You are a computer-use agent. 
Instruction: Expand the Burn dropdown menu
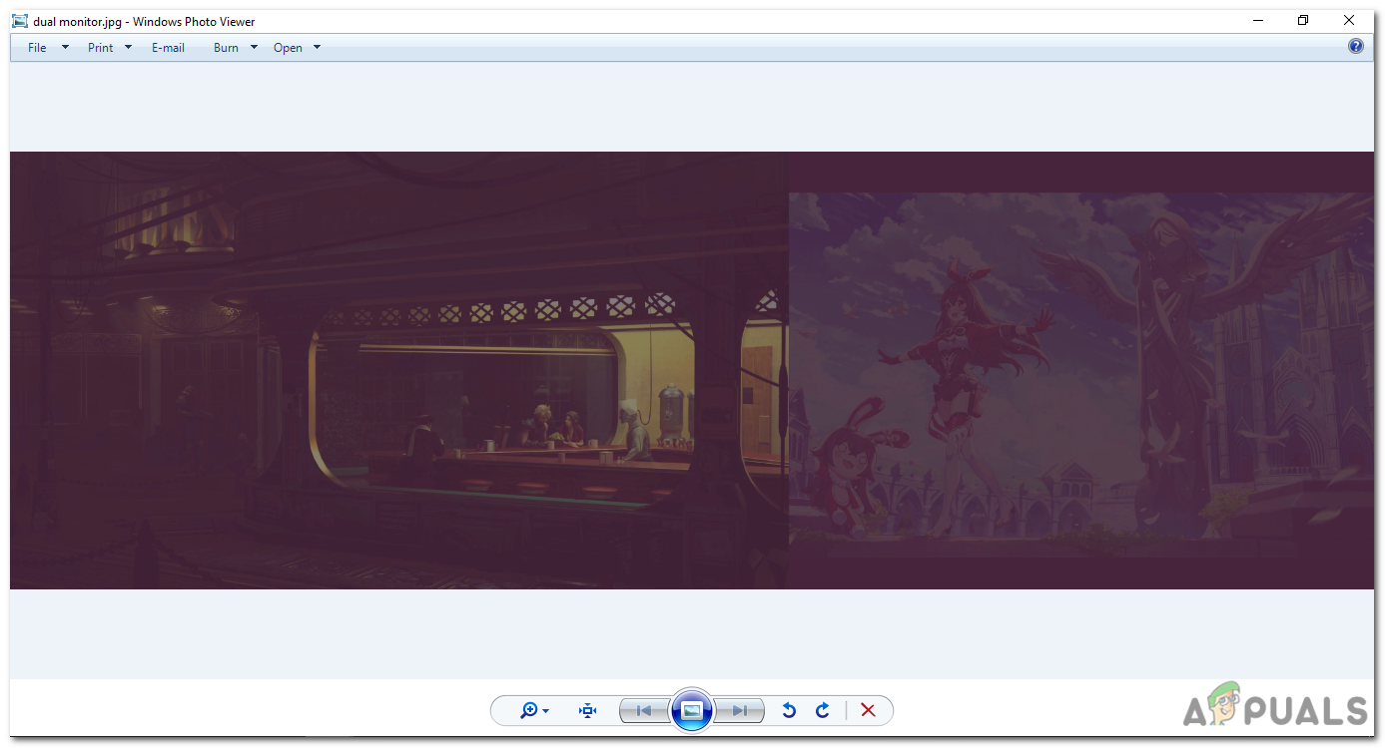point(254,47)
